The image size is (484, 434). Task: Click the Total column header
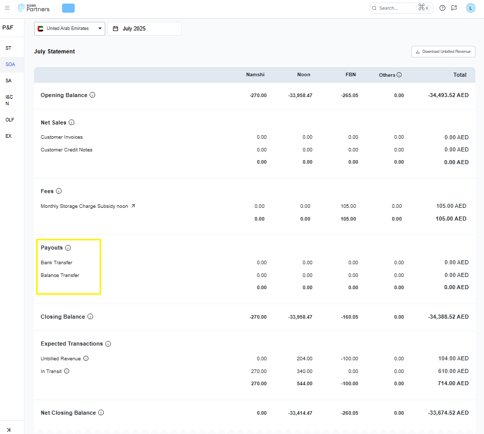click(460, 75)
